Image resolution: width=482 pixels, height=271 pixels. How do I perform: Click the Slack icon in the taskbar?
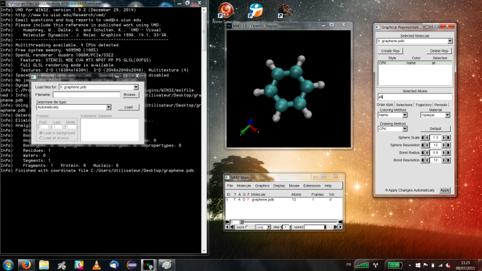click(79, 264)
